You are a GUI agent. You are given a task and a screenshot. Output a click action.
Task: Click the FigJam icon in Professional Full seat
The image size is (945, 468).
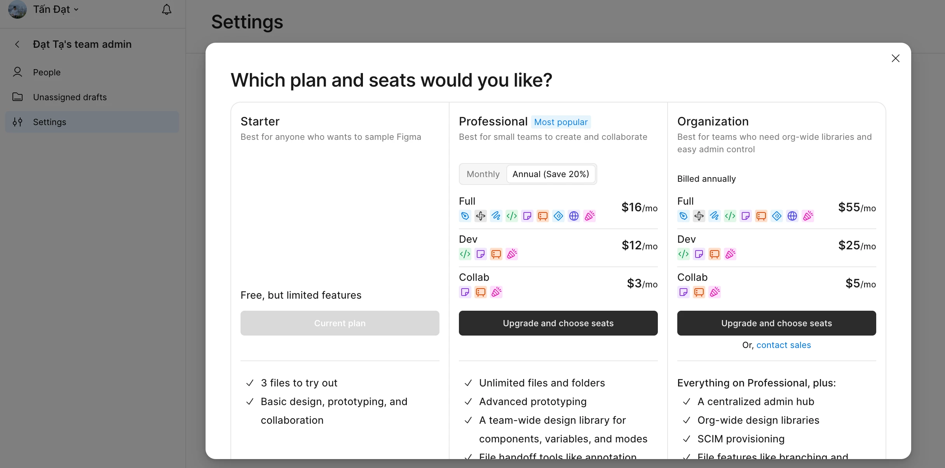tap(527, 216)
